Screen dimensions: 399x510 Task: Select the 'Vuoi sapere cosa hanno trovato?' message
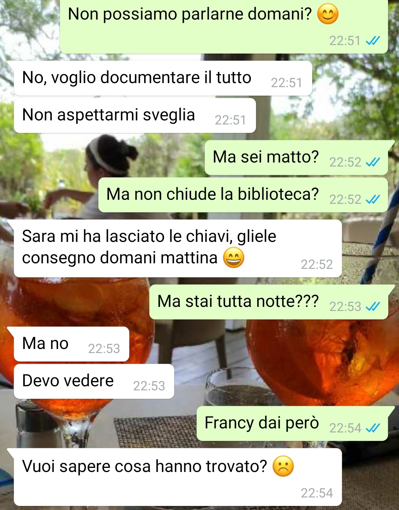click(178, 477)
